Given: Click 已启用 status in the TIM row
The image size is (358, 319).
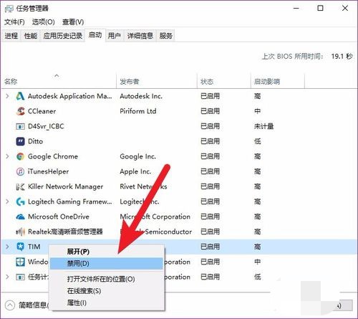Looking at the screenshot, I should [x=210, y=247].
